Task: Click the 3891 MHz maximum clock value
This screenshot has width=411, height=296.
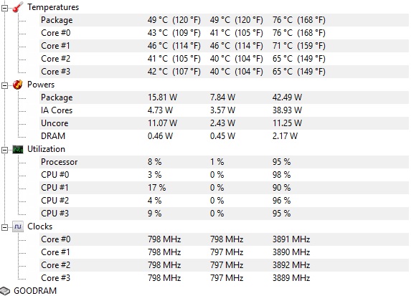Action: [x=291, y=239]
